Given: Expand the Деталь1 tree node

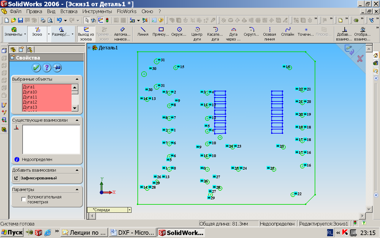Looking at the screenshot, I should [89, 48].
